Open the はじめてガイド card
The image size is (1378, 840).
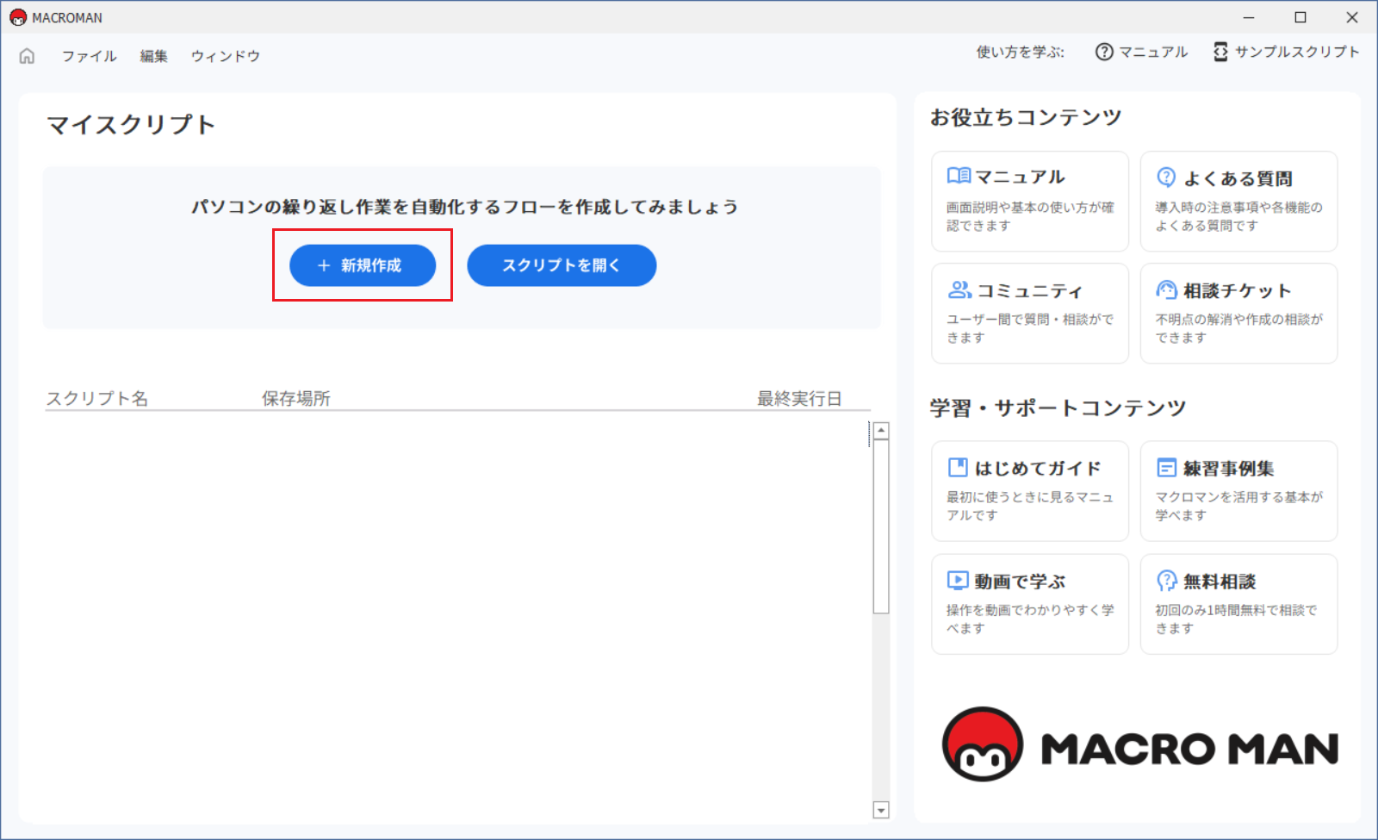point(1029,490)
